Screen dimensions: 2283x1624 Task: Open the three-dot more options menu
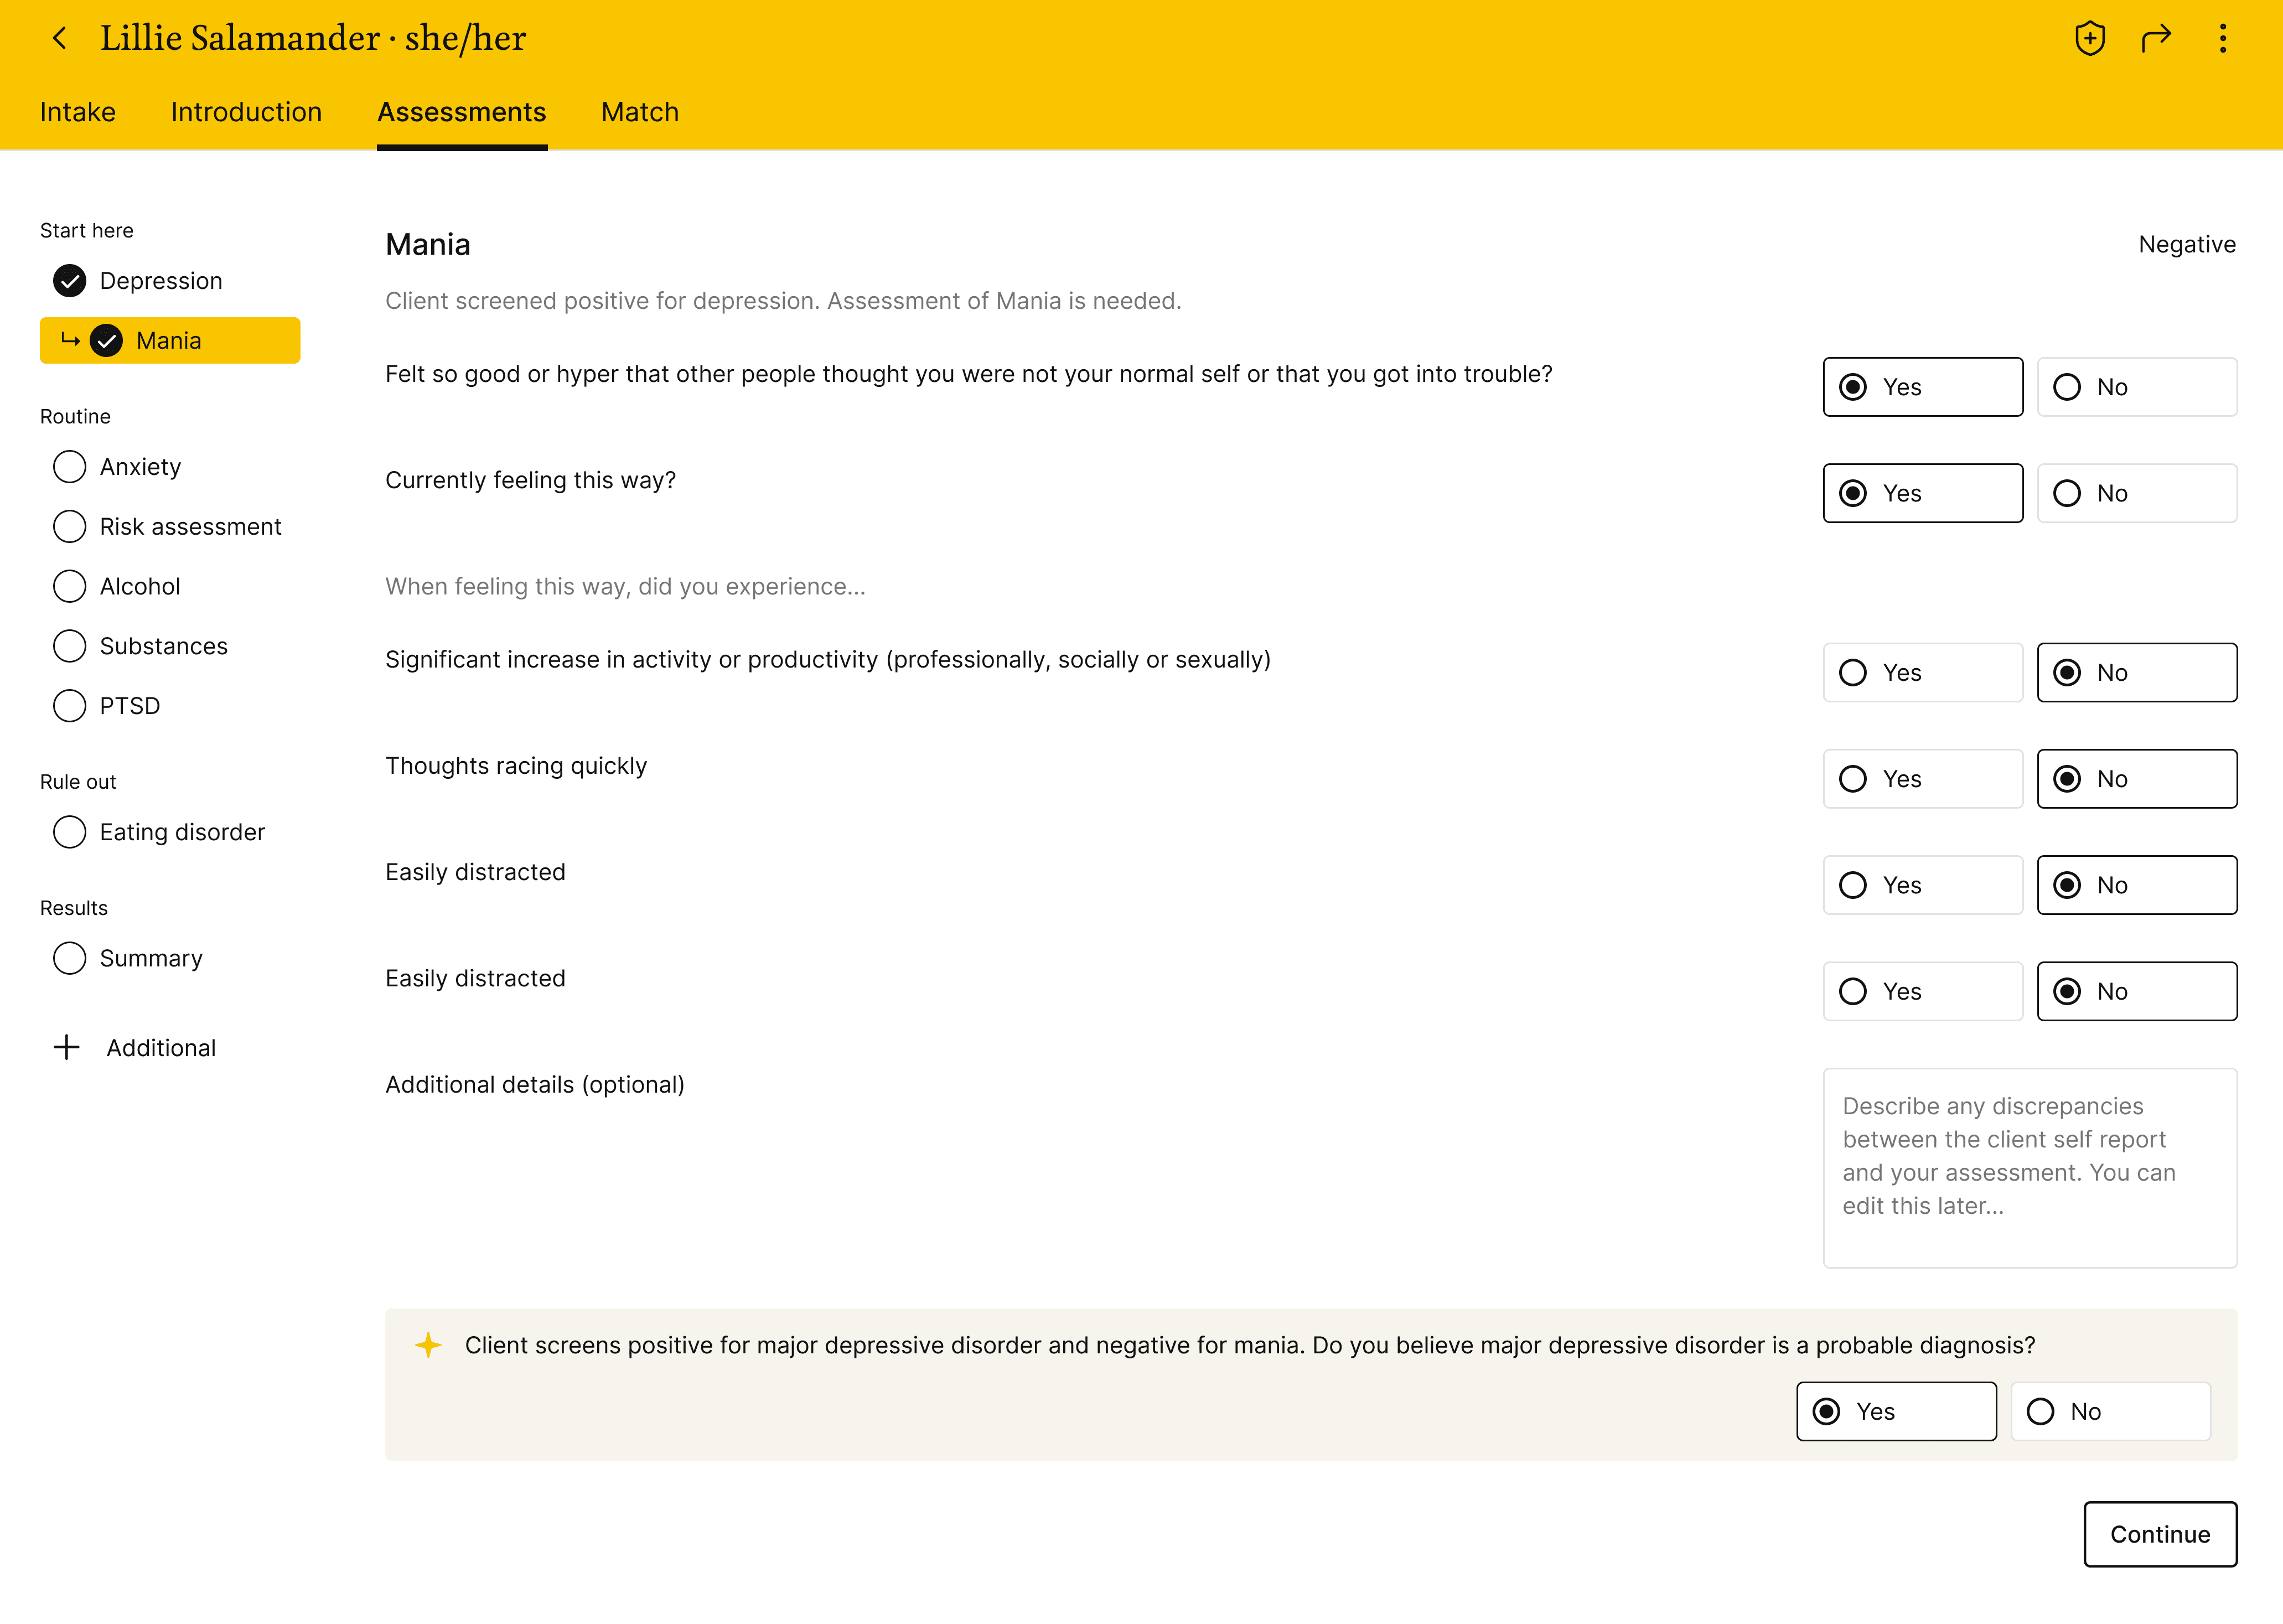pyautogui.click(x=2222, y=38)
